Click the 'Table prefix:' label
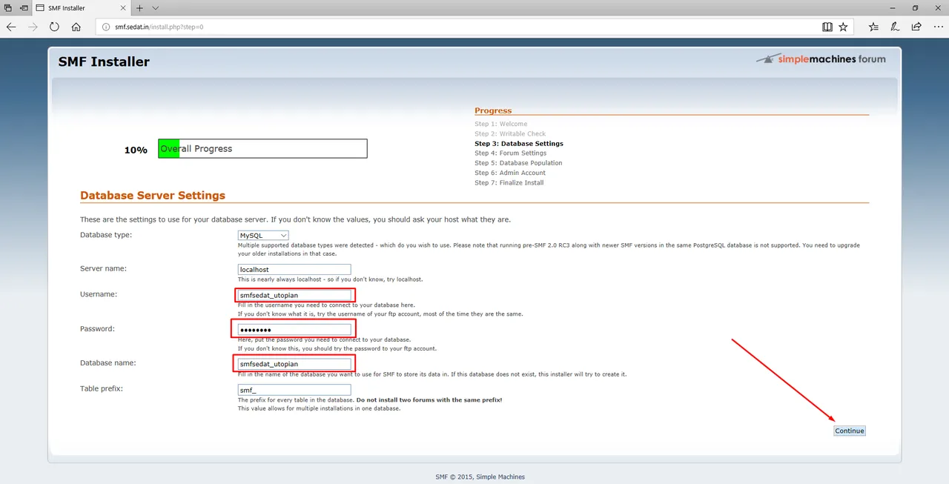This screenshot has height=484, width=949. point(102,388)
